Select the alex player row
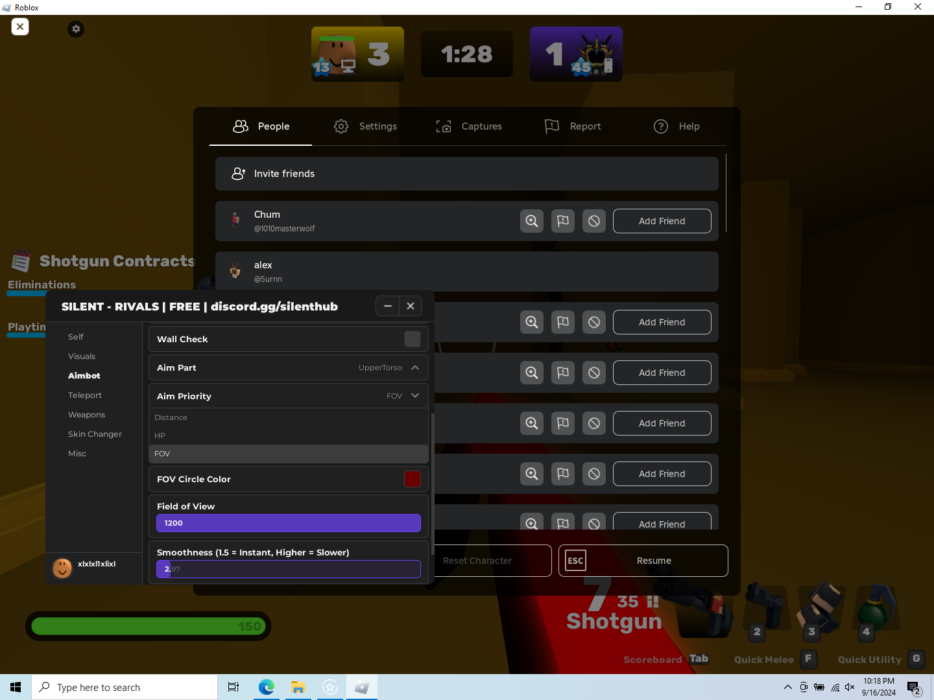 pos(467,272)
